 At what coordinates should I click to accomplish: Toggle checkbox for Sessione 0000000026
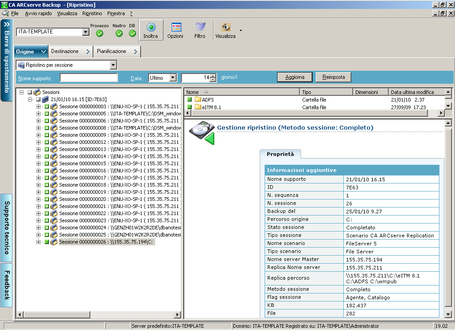[46, 242]
